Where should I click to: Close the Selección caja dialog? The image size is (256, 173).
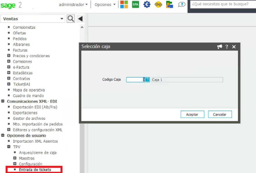pos(234,47)
